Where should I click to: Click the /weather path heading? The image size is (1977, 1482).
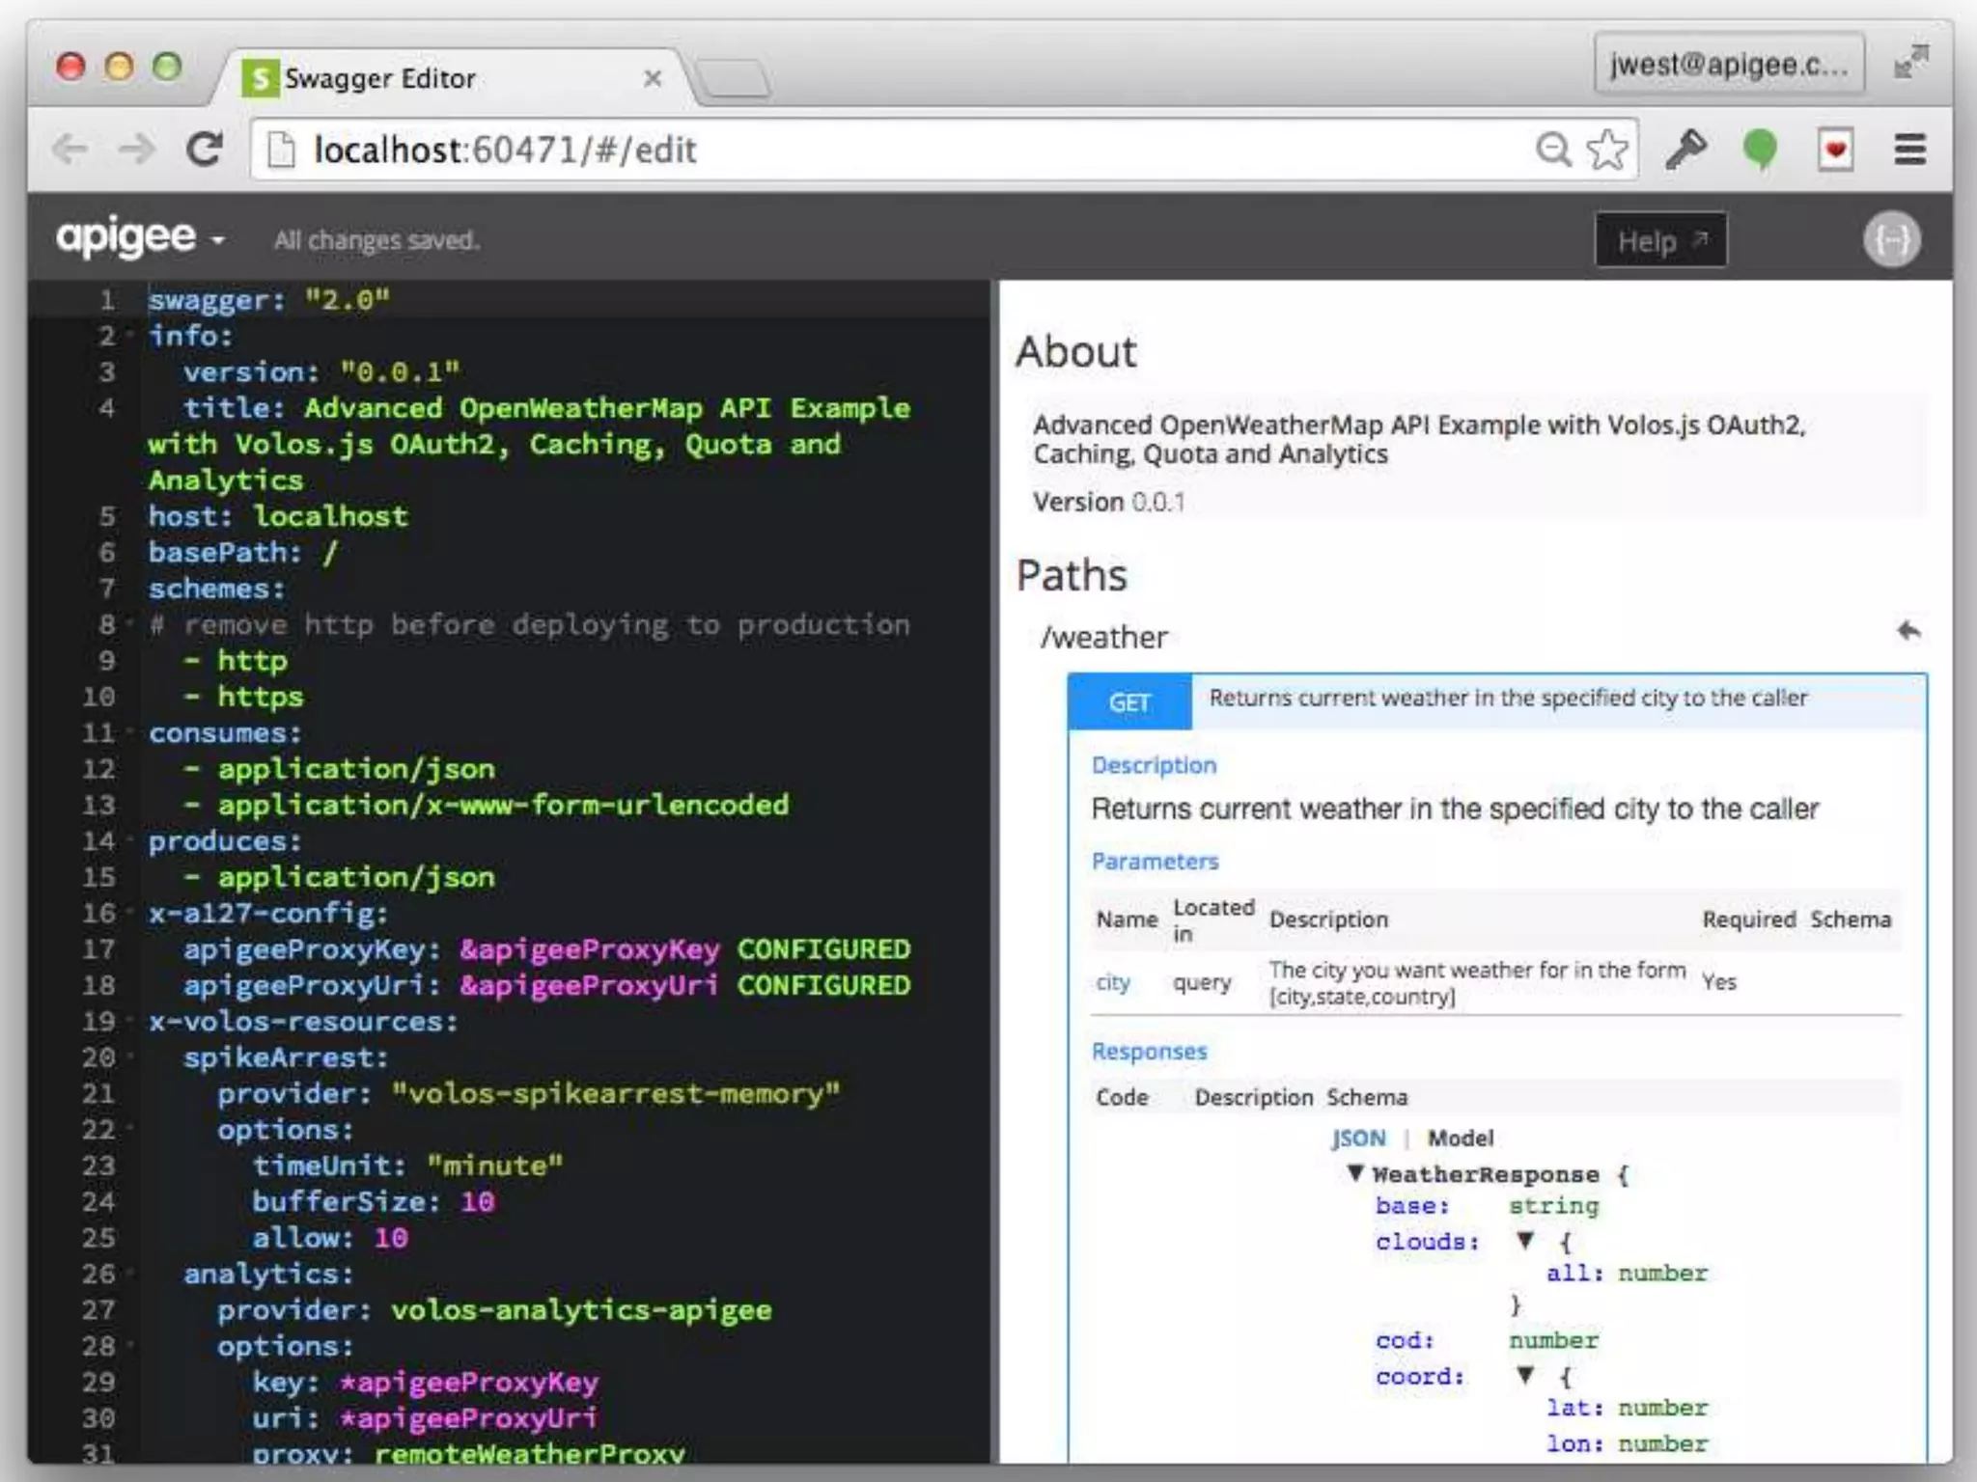pyautogui.click(x=1104, y=638)
